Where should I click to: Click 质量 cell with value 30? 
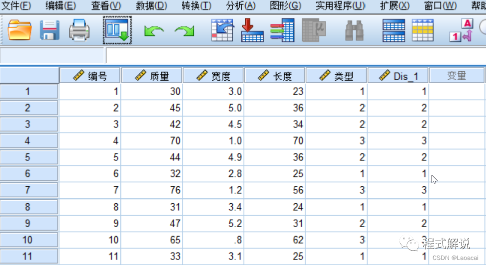[x=151, y=92]
